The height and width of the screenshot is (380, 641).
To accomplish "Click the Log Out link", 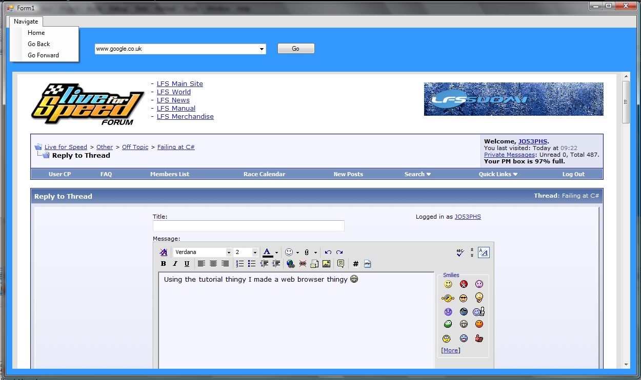I will pos(573,174).
